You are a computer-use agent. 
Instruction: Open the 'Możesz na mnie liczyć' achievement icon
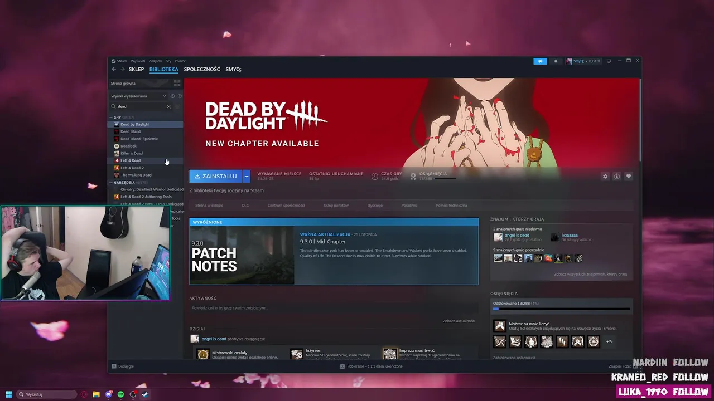(499, 326)
